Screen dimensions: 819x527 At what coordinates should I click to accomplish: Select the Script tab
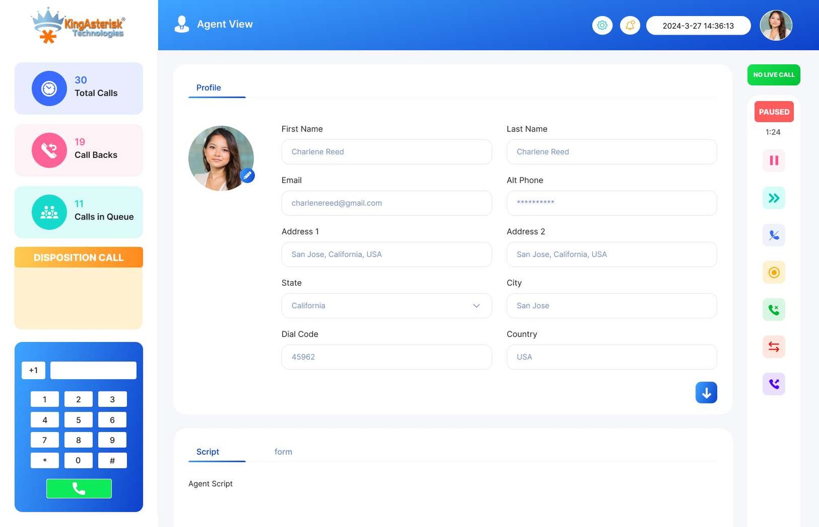[207, 452]
